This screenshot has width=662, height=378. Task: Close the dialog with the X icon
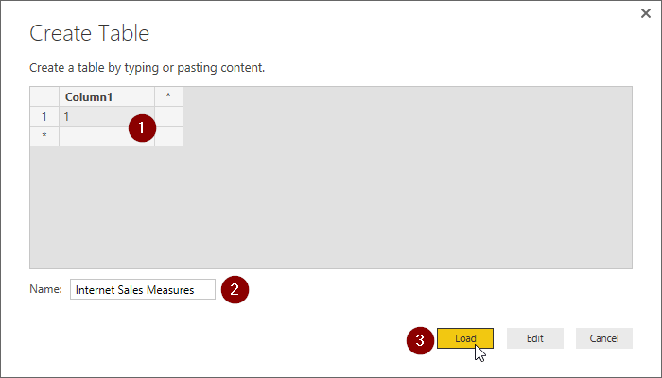(644, 15)
